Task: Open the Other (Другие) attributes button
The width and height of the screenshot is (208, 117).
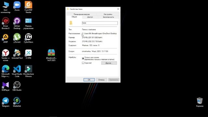Action: [109, 63]
